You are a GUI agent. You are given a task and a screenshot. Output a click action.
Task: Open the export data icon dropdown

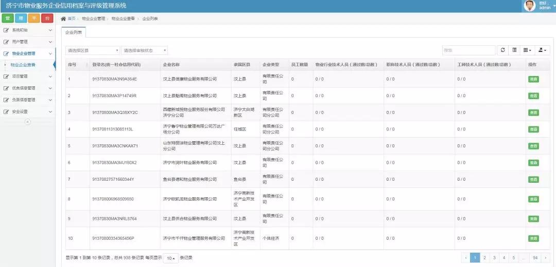543,50
